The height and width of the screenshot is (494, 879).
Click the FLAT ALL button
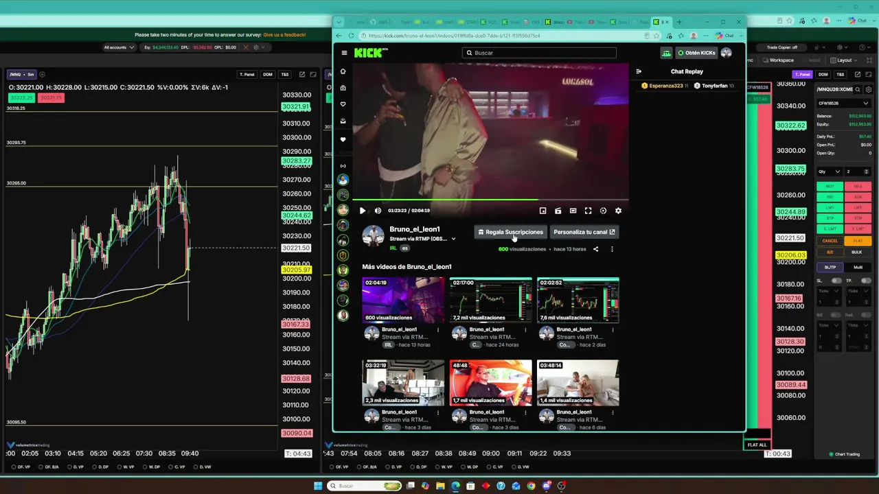[757, 445]
